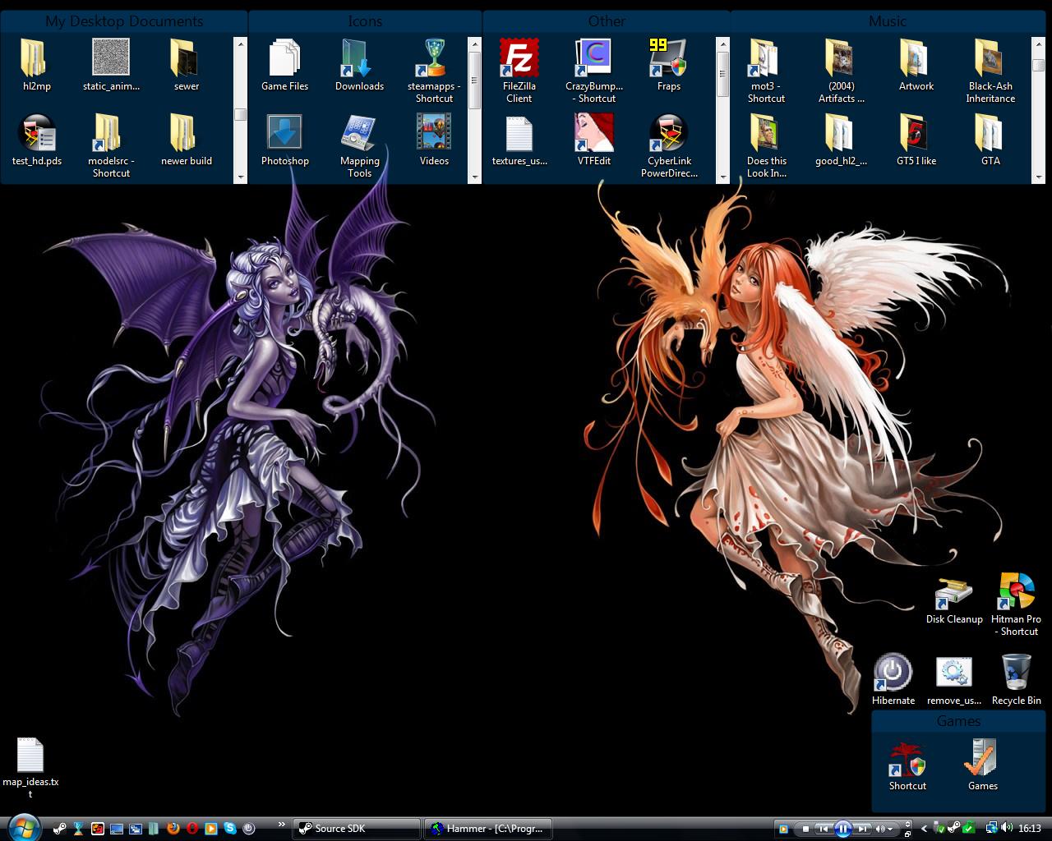The image size is (1052, 841).
Task: Expand the quick launch overflow chevron
Action: (281, 826)
